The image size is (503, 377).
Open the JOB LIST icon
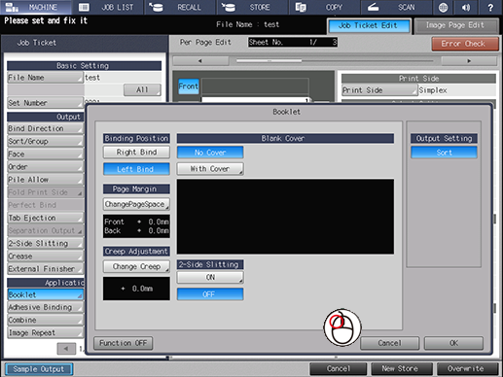tap(84, 7)
